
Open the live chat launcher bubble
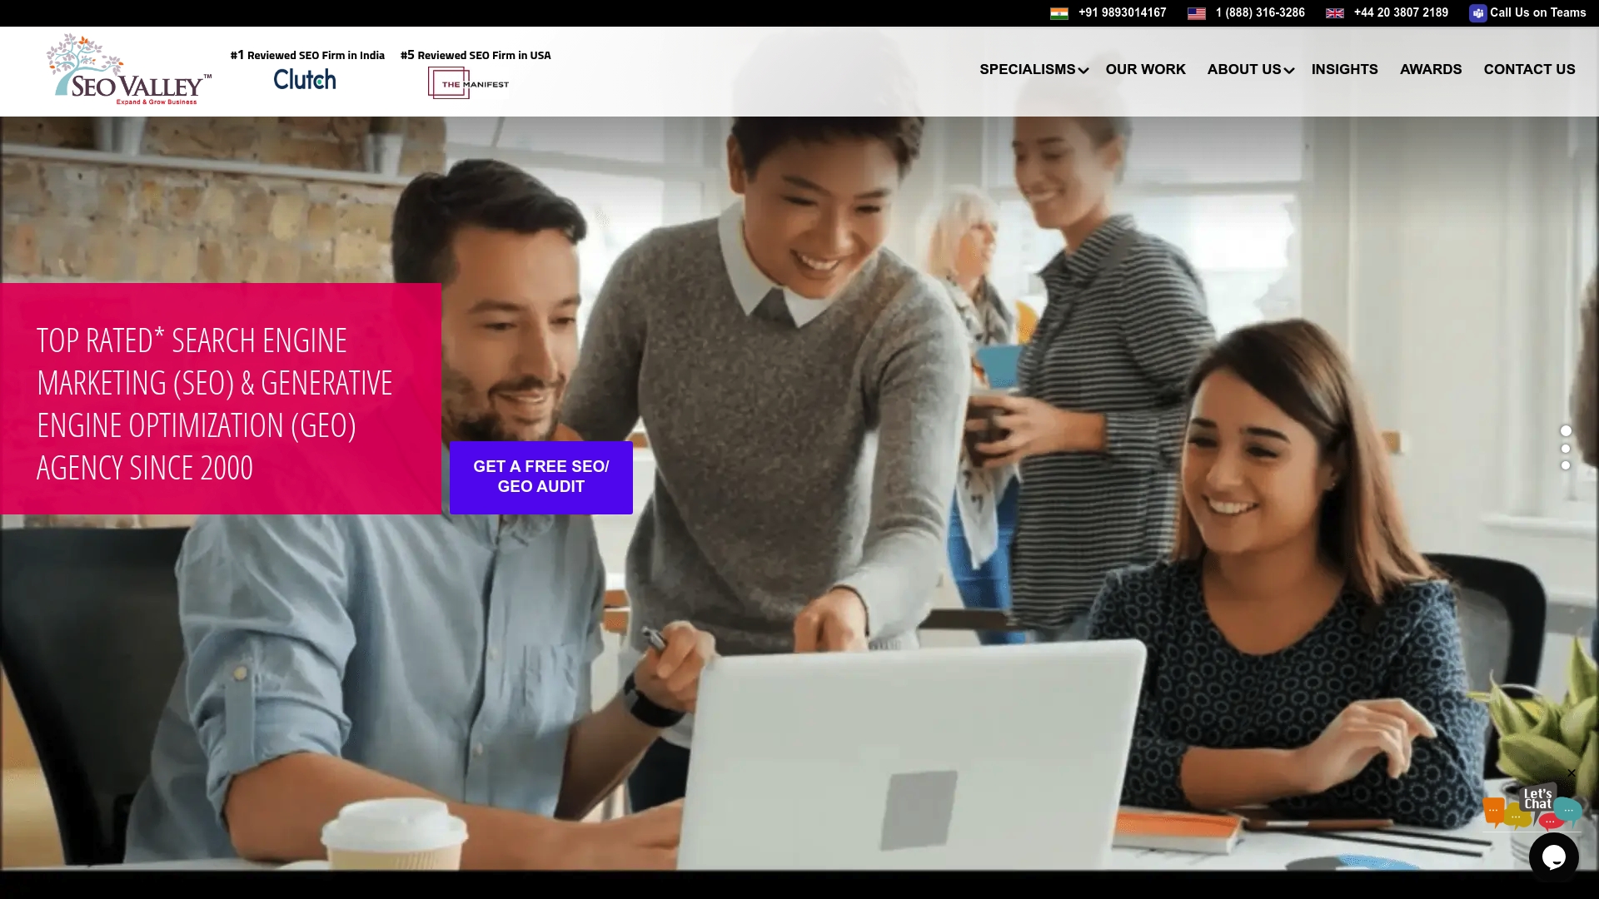click(1554, 857)
